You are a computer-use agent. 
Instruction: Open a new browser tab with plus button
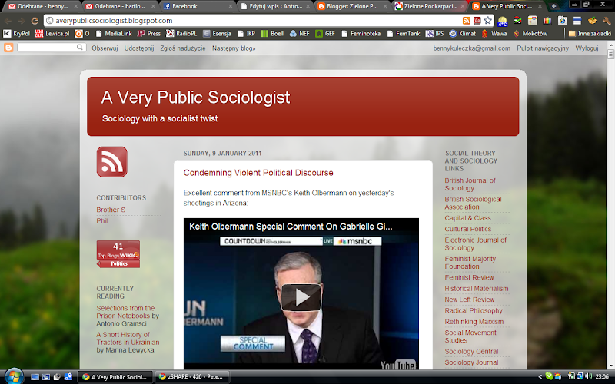[x=553, y=6]
